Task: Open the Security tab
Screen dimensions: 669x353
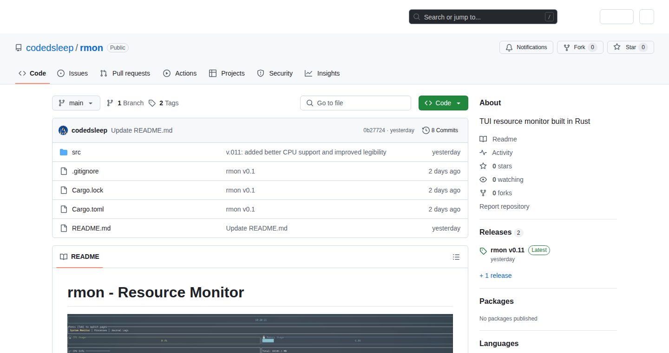Action: point(275,73)
